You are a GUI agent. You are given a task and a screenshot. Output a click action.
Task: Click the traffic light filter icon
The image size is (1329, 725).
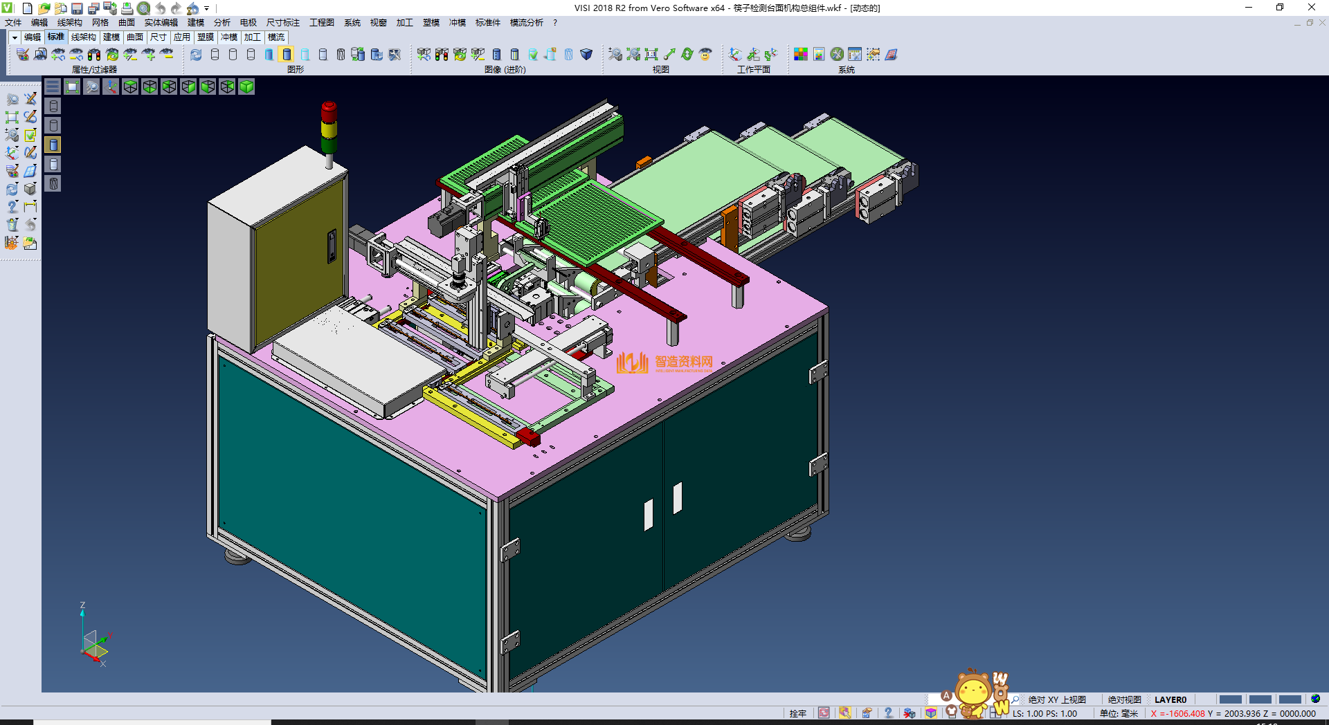pos(94,54)
